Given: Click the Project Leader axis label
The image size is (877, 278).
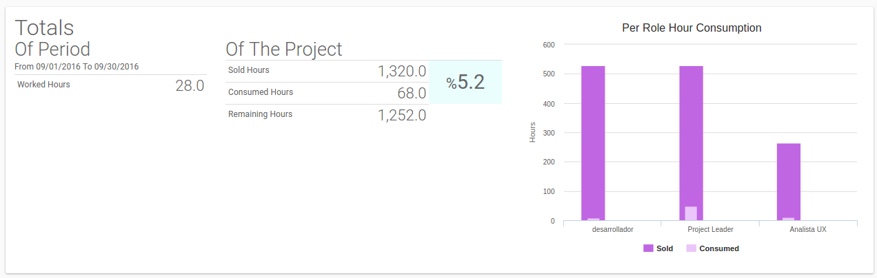Looking at the screenshot, I should (711, 229).
